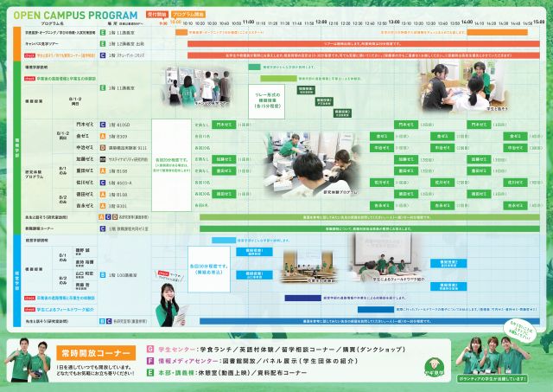
Task: Click the 学生と話そう photo at top right
Action: point(464,87)
